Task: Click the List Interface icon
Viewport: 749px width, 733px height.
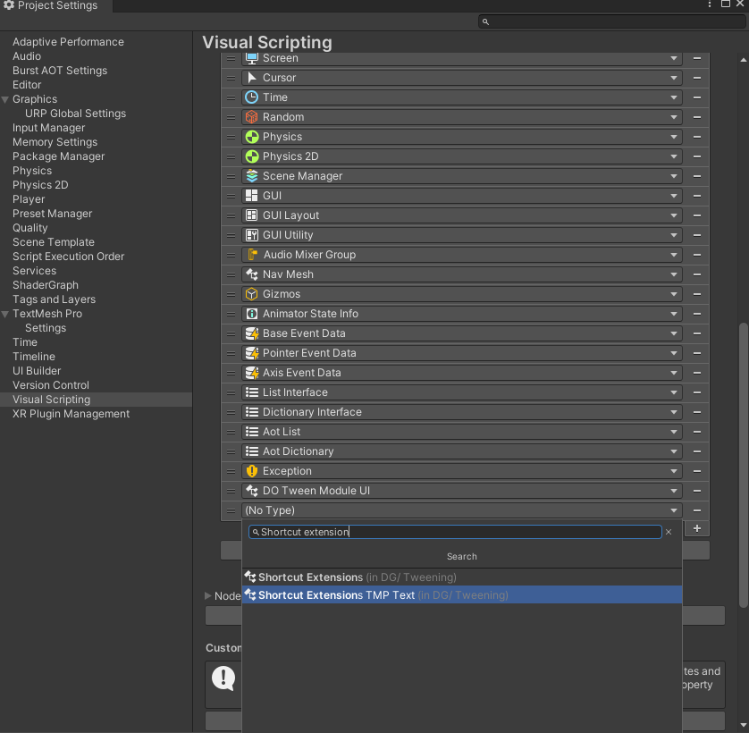Action: click(x=252, y=392)
